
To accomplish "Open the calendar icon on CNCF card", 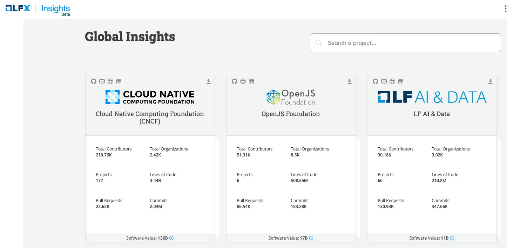I will [x=119, y=81].
